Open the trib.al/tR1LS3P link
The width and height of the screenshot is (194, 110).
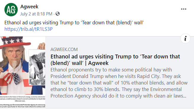[x=29, y=29]
